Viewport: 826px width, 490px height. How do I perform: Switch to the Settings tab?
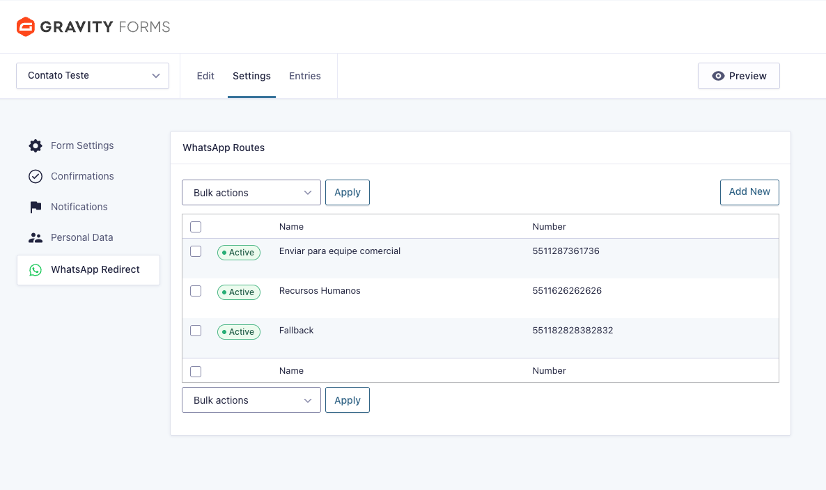(x=252, y=76)
